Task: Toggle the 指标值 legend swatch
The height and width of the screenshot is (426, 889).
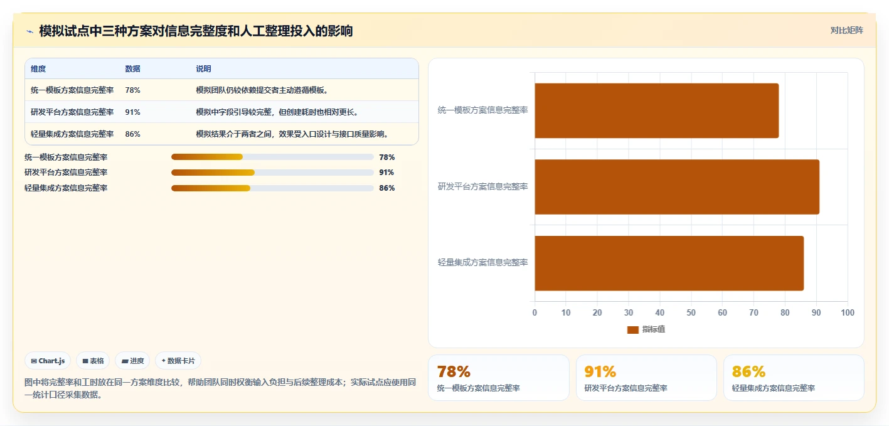Action: point(632,329)
